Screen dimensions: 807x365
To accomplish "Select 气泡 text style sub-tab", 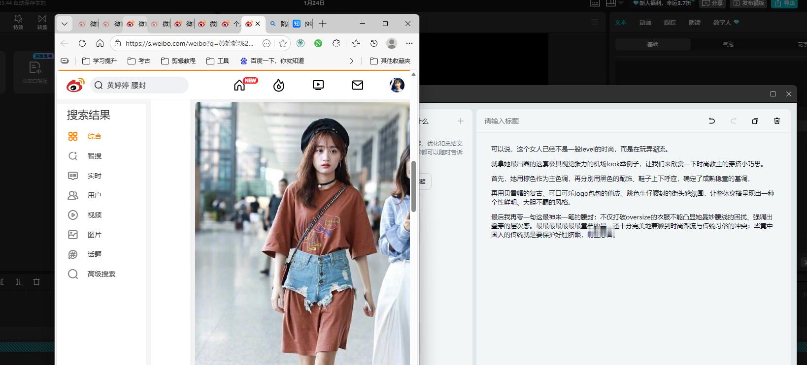I will coord(728,44).
